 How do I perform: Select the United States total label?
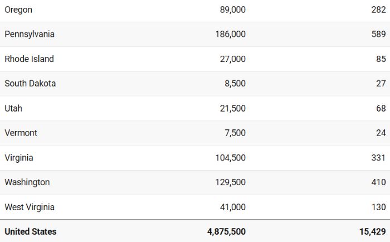[30, 231]
